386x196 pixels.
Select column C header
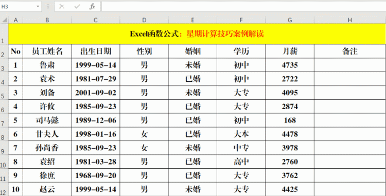pyautogui.click(x=96, y=20)
